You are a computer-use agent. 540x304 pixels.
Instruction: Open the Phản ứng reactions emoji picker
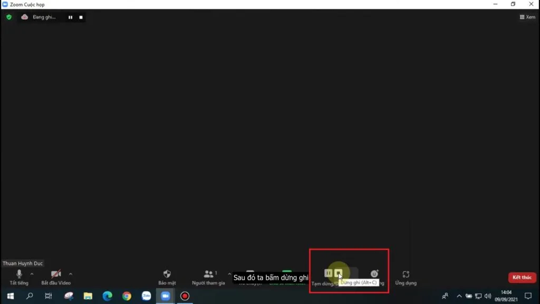pos(374,273)
